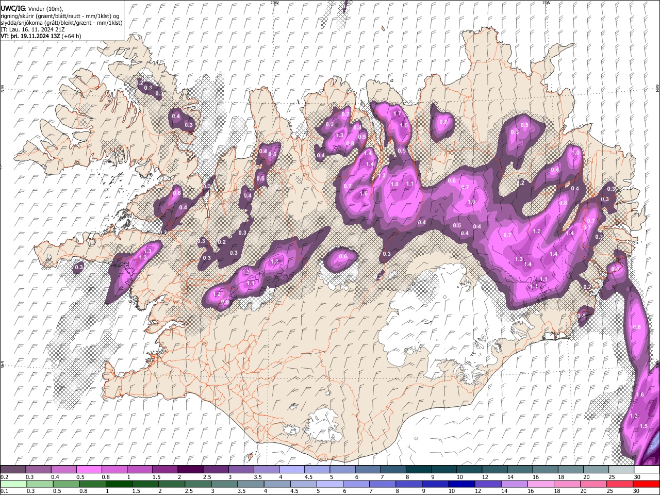Pick the dark teal snow swatch labeled 8

[x=418, y=469]
